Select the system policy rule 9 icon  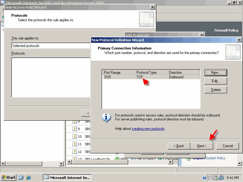click(74, 129)
